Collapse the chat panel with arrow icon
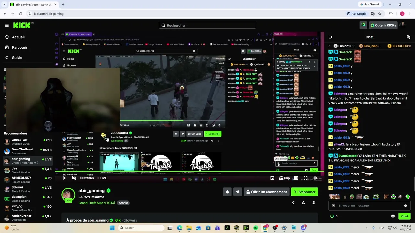The width and height of the screenshot is (415, 233). pos(330,37)
